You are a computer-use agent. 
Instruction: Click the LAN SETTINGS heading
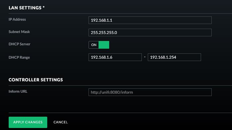click(25, 8)
